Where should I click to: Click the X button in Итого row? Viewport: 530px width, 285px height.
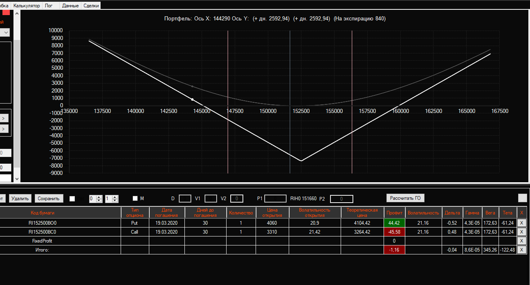click(x=521, y=250)
